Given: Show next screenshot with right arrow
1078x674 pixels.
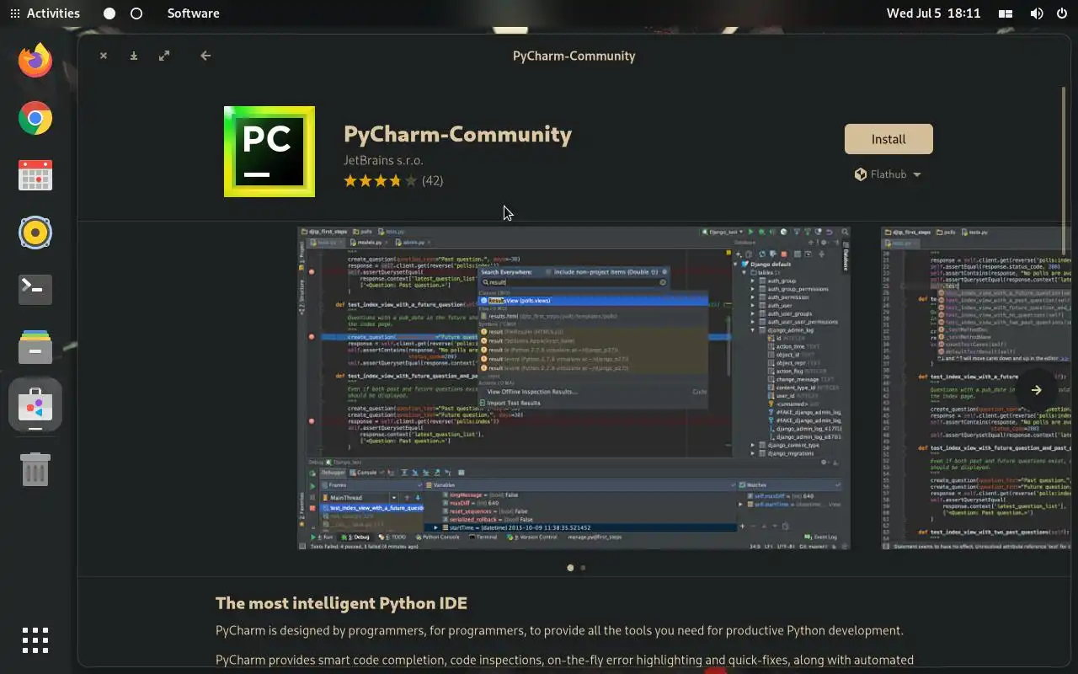Looking at the screenshot, I should pos(1037,390).
